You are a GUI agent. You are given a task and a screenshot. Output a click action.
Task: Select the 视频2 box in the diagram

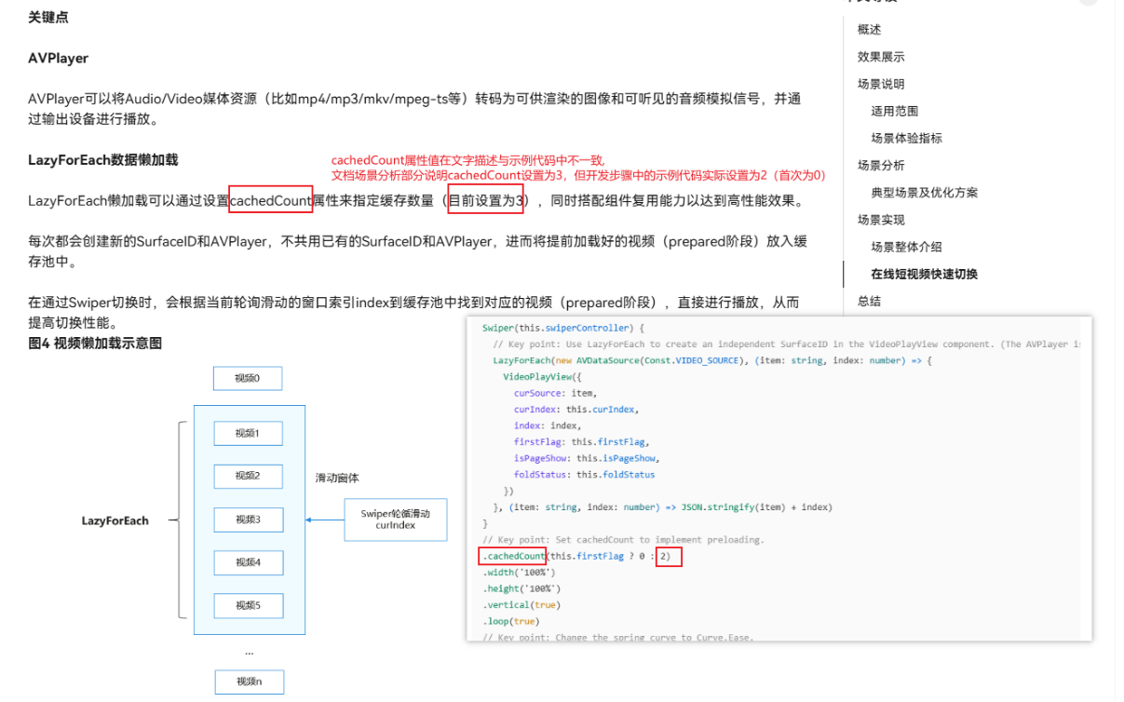coord(249,476)
